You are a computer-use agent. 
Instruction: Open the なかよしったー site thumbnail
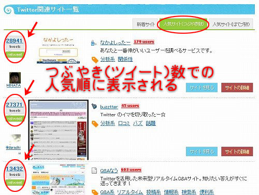click(59, 50)
